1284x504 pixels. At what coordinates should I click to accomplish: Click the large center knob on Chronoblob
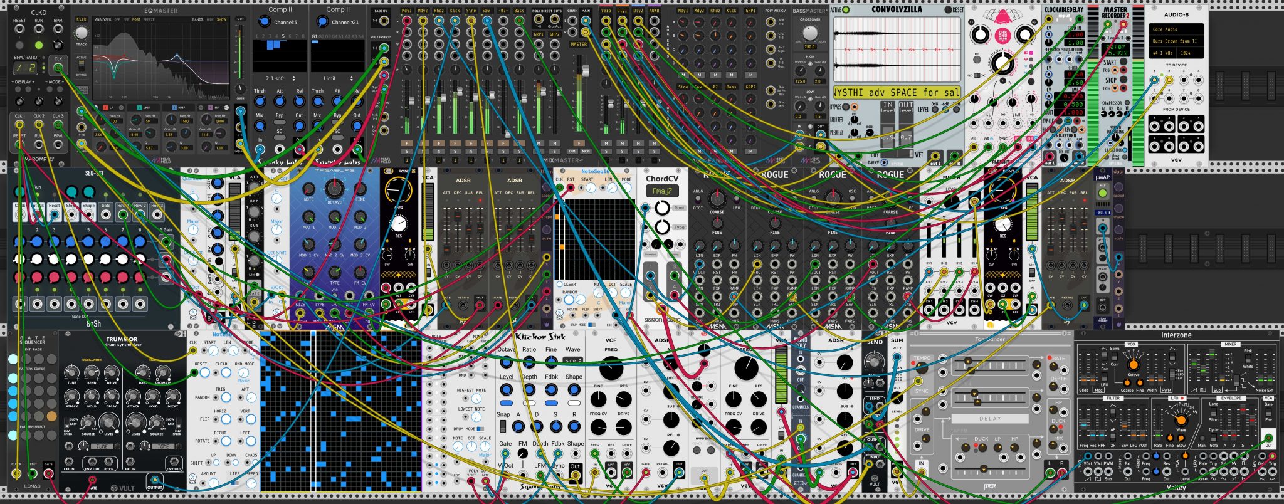1002,63
